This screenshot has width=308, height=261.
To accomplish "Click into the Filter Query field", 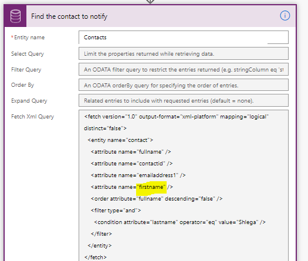I will 184,69.
